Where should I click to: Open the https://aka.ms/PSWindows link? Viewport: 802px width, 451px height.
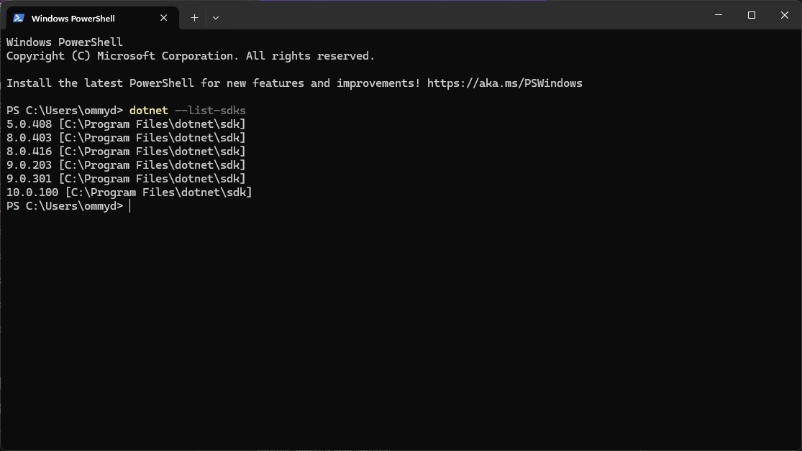click(504, 83)
